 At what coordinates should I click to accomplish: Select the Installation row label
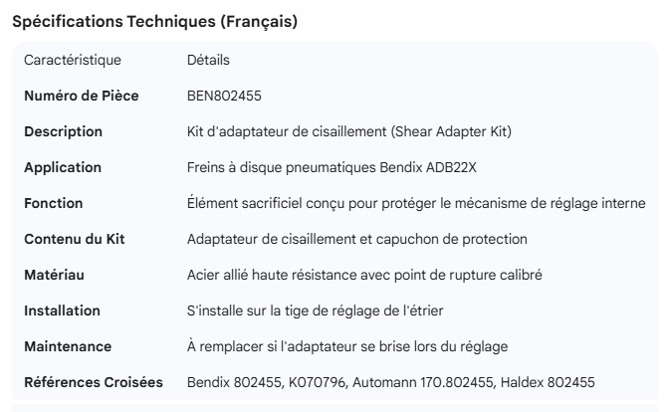[62, 310]
